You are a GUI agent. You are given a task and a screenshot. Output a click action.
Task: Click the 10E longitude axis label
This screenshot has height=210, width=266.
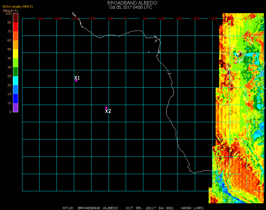(162, 18)
